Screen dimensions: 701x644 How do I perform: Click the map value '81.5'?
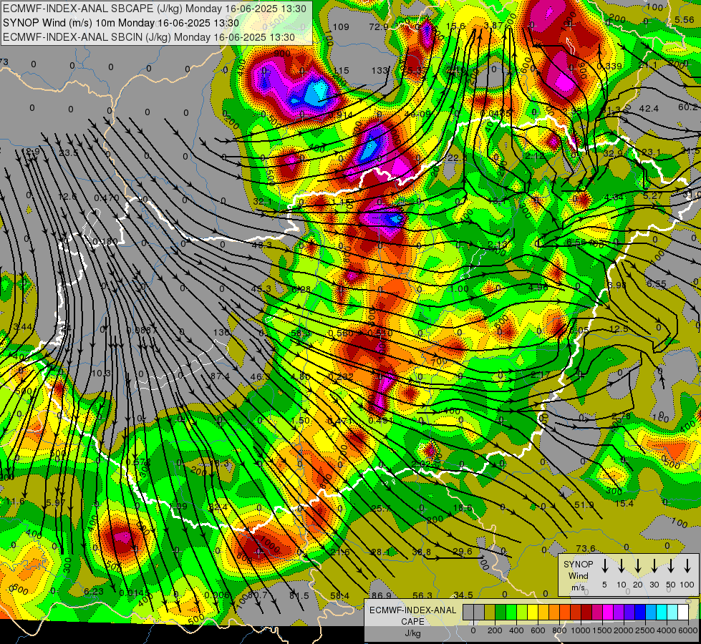pos(299,596)
